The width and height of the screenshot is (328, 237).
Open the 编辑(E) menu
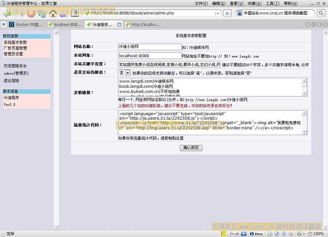click(219, 3)
